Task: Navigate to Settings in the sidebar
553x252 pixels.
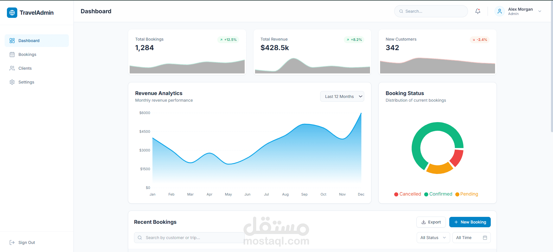Action: [37, 82]
